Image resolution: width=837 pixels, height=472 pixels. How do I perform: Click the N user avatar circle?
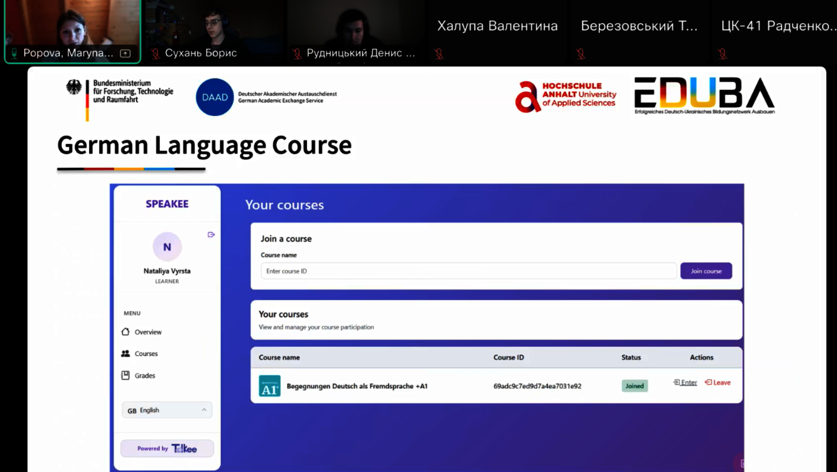pos(167,247)
